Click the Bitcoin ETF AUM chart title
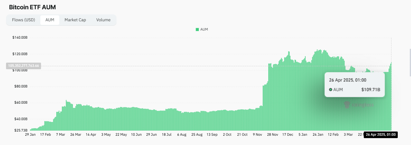Image resolution: width=411 pixels, height=145 pixels. click(32, 7)
